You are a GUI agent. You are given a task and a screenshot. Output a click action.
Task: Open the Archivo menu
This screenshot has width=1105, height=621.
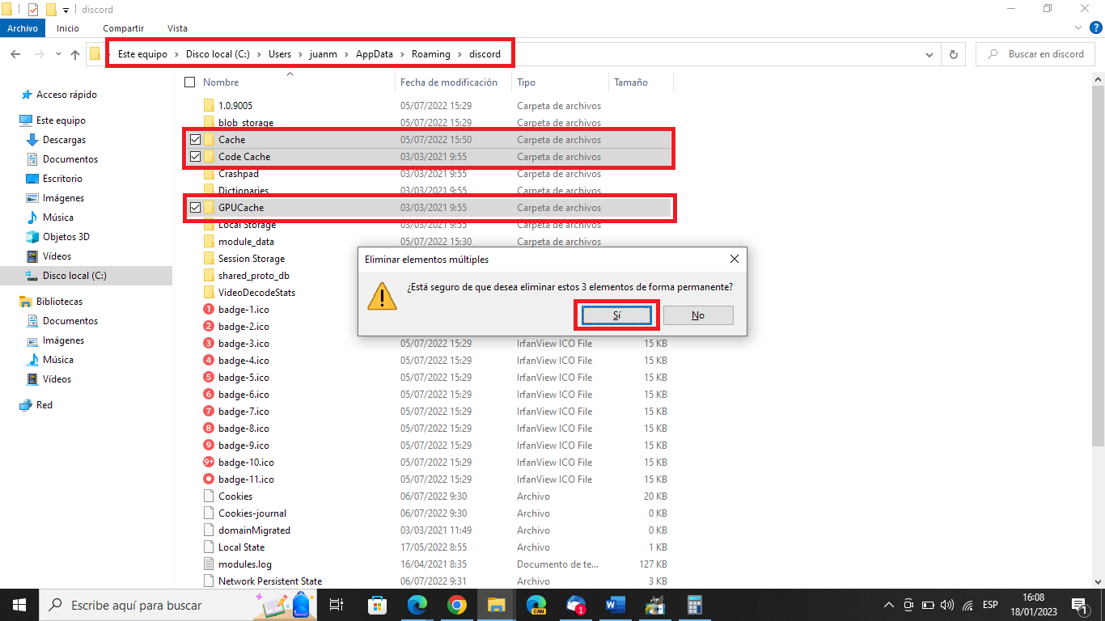point(23,28)
